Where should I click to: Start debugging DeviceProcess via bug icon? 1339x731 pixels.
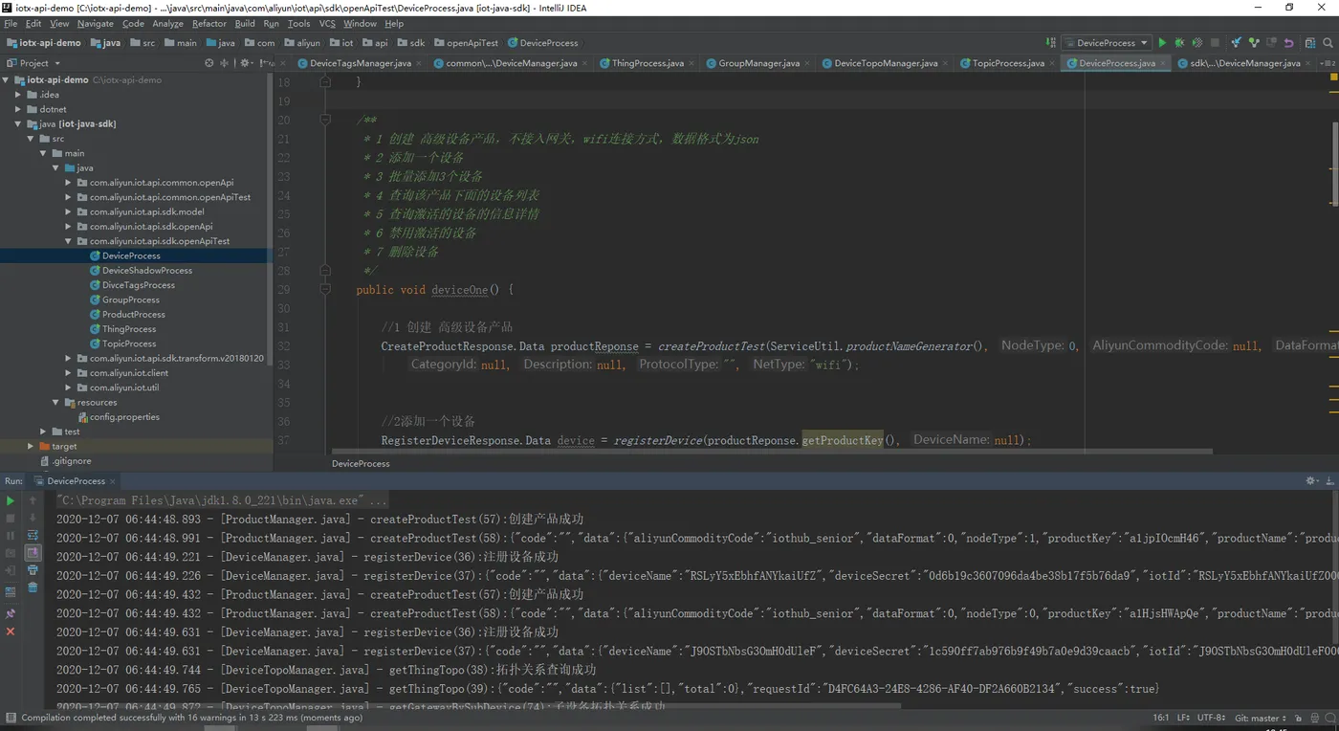[1179, 43]
